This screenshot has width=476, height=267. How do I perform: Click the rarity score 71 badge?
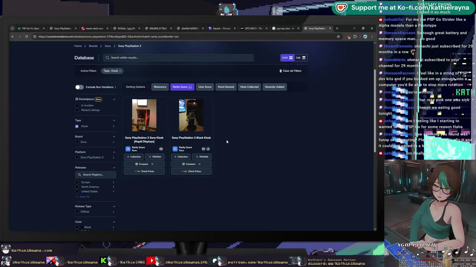[175, 149]
